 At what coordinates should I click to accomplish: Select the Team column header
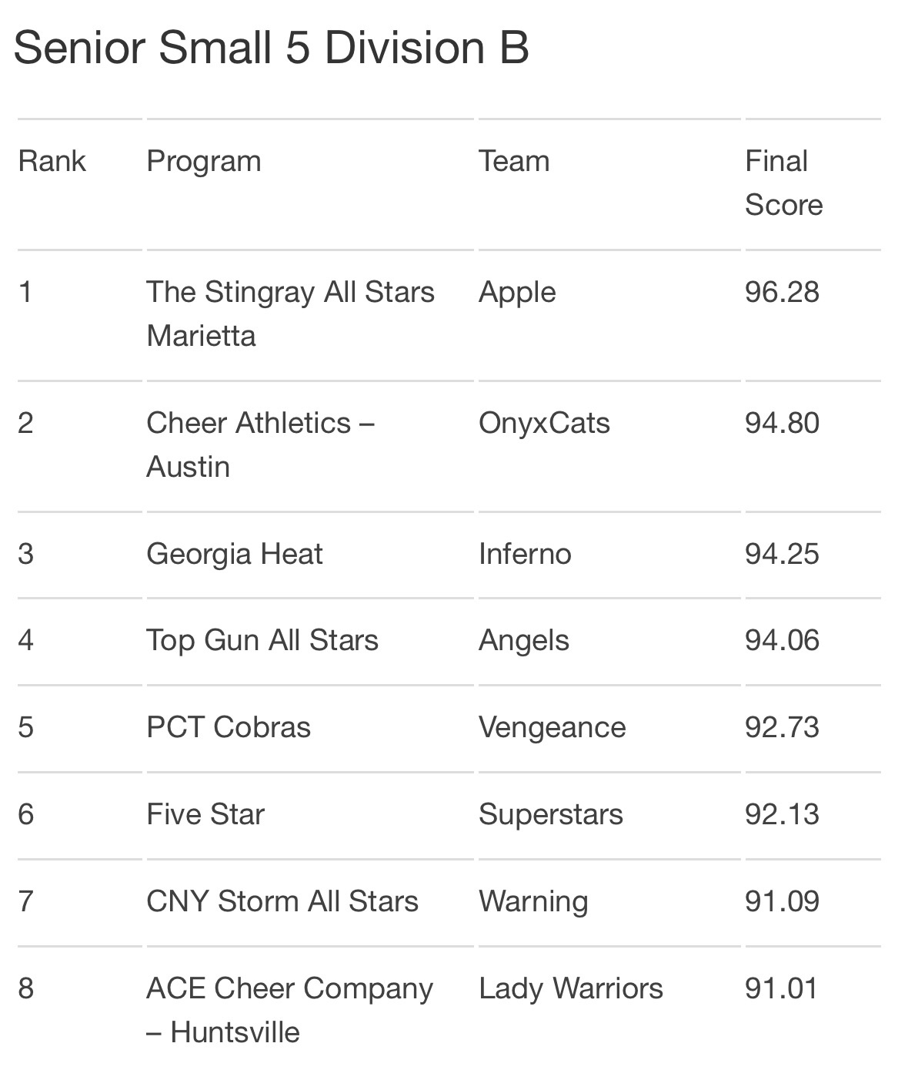(514, 161)
